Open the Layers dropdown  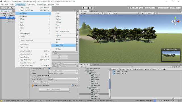click(163, 8)
